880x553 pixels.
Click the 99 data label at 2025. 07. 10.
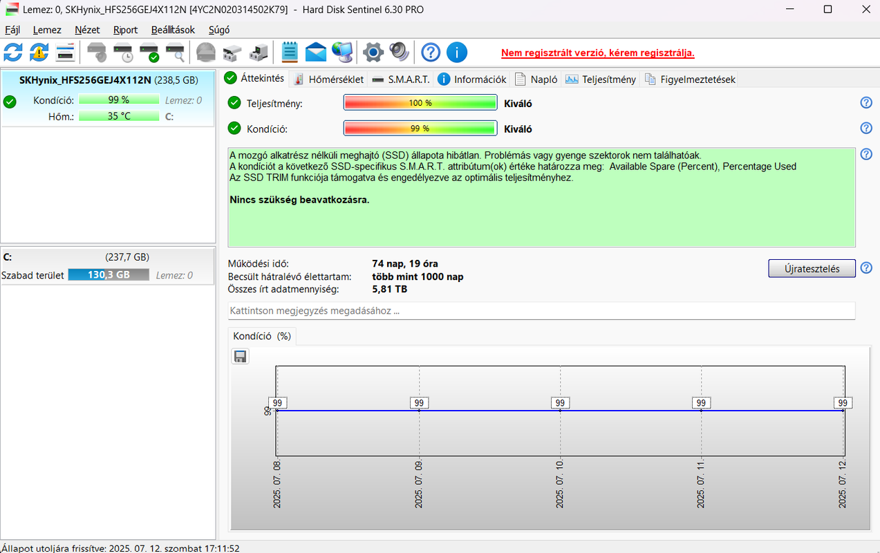[560, 403]
